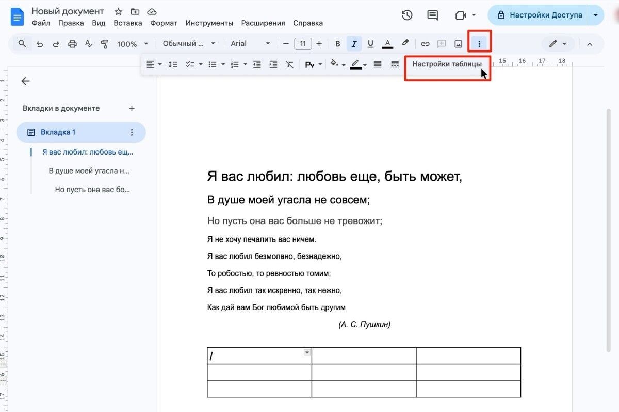The width and height of the screenshot is (619, 412).
Task: Toggle underline formatting
Action: [x=370, y=44]
